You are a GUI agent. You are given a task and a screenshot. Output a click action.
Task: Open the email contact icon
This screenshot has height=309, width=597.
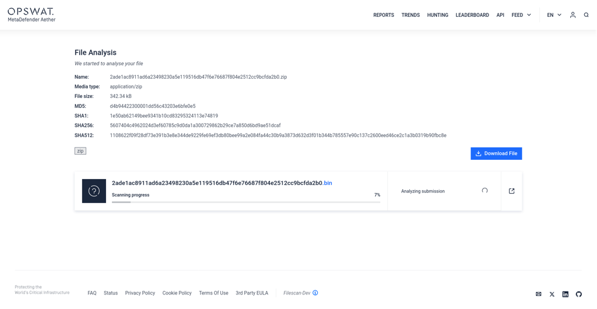[x=539, y=294]
